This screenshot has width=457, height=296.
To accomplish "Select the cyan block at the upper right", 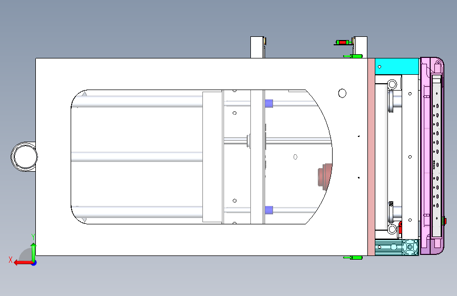I will tap(397, 66).
